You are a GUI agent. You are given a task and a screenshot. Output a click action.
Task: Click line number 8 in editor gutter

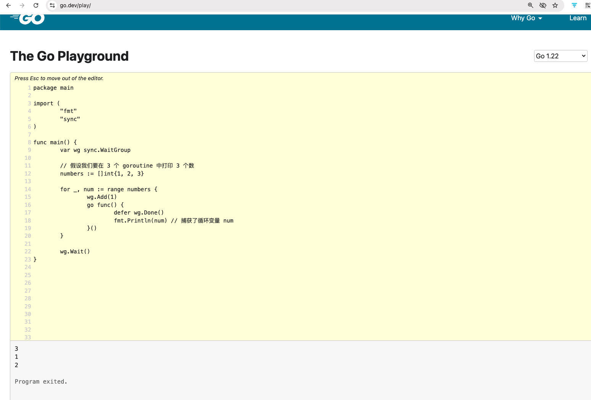pos(29,142)
